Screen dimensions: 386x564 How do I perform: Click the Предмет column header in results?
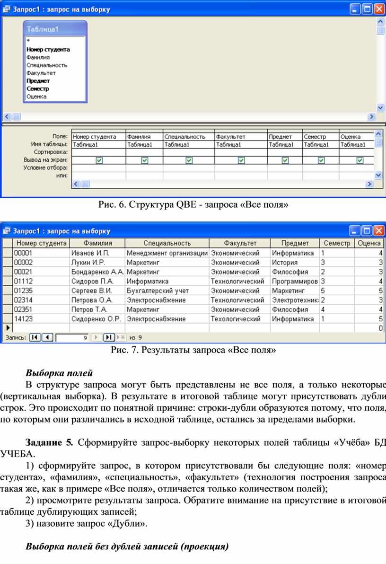(x=295, y=243)
